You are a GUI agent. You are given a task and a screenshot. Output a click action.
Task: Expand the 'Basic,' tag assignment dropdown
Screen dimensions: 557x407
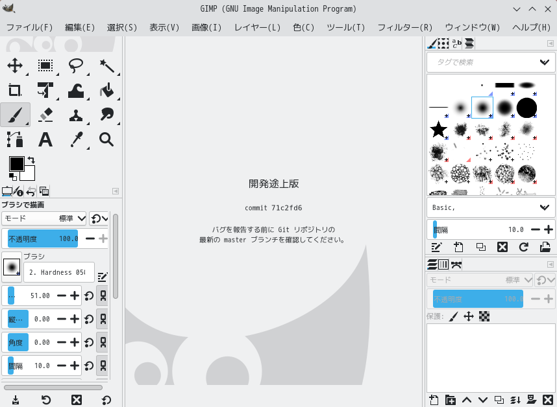(x=544, y=207)
